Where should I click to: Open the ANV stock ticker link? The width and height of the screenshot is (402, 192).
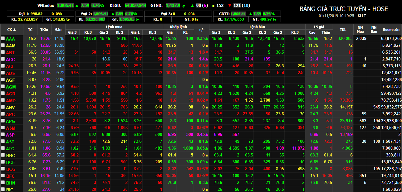tap(10, 108)
